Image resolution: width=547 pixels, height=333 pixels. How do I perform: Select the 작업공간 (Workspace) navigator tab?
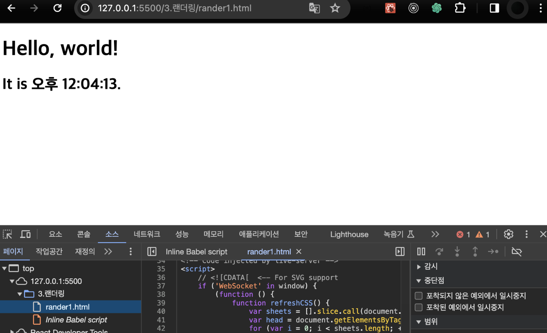click(x=49, y=251)
